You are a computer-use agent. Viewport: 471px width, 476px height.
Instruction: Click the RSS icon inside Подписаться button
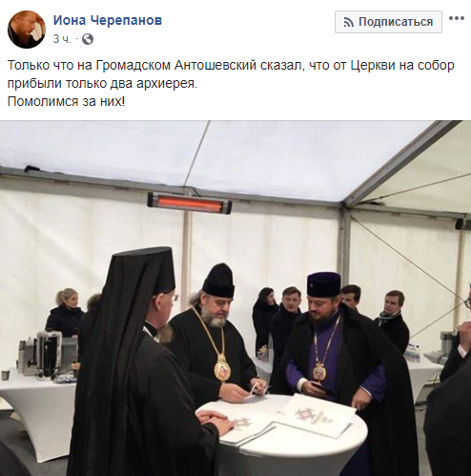(349, 22)
